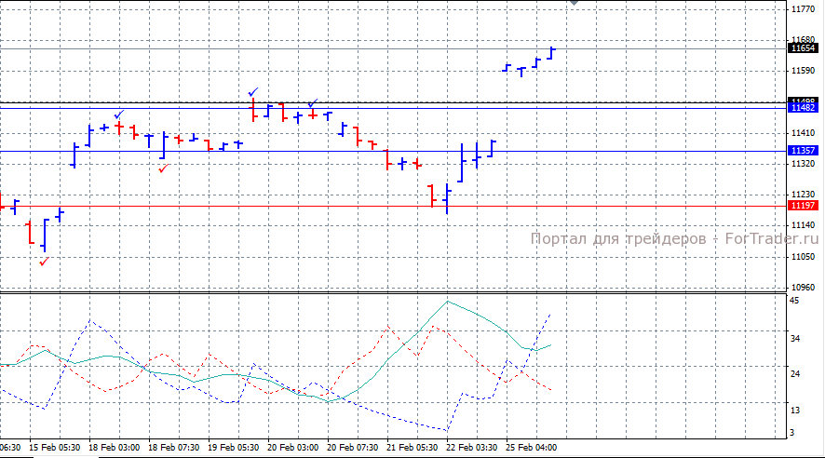Select the blue 11482 price level label
The image size is (825, 458).
[x=802, y=108]
